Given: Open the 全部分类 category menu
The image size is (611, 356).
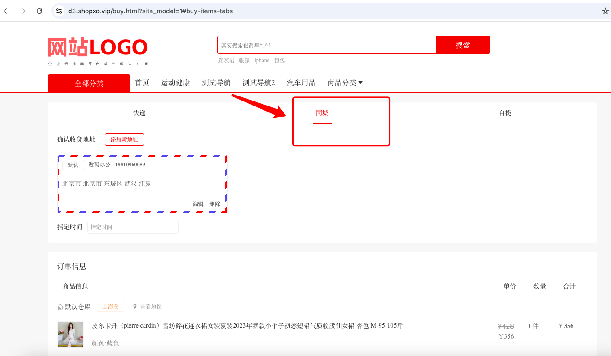Looking at the screenshot, I should click(x=89, y=83).
